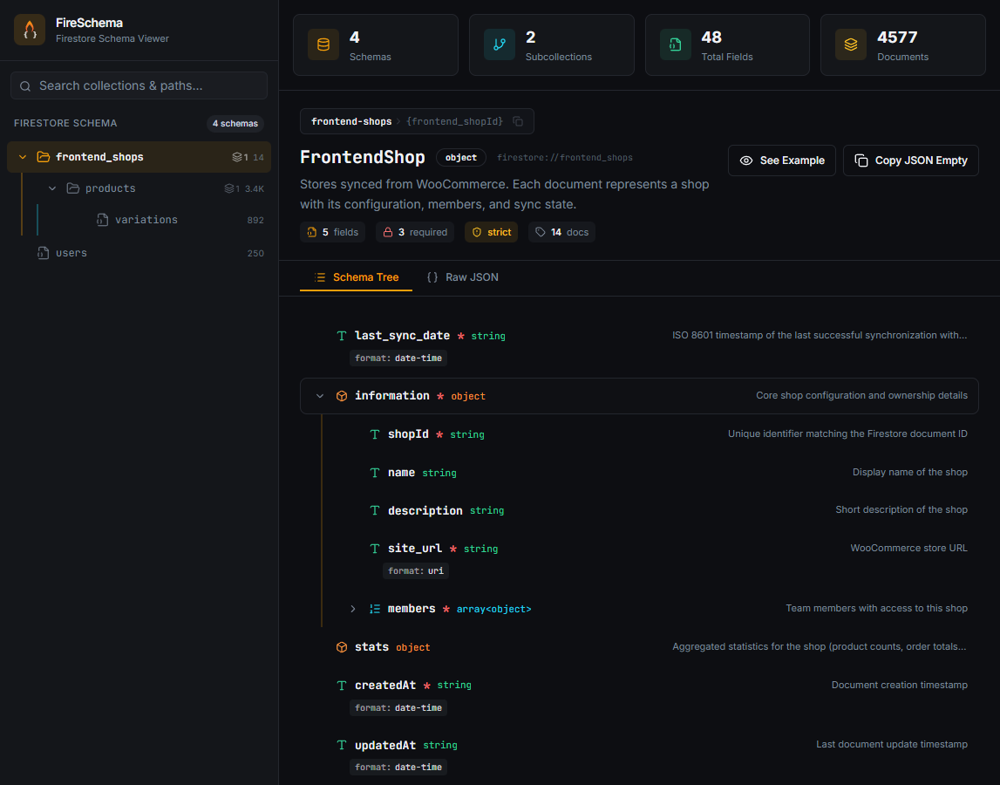Click the lock icon on the required badge
Viewport: 1000px width, 785px height.
pos(388,231)
